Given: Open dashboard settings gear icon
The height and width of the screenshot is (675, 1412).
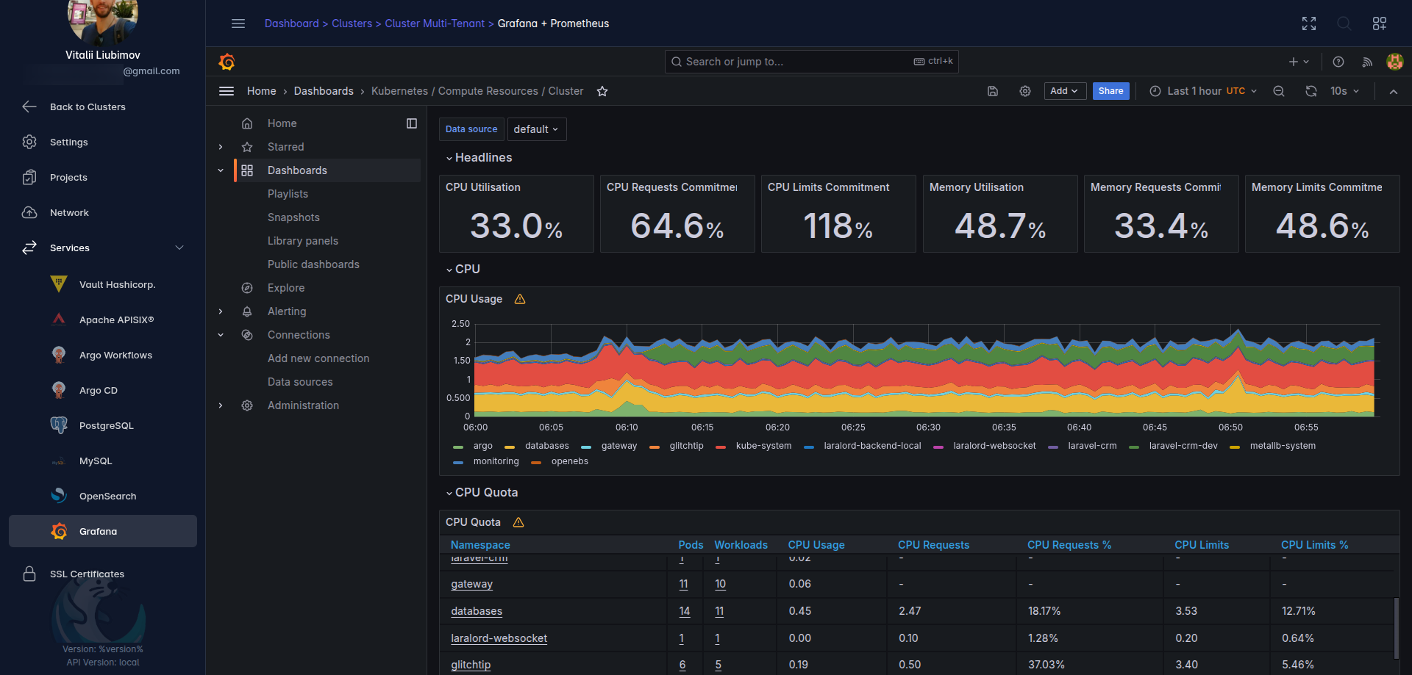Looking at the screenshot, I should [1025, 91].
